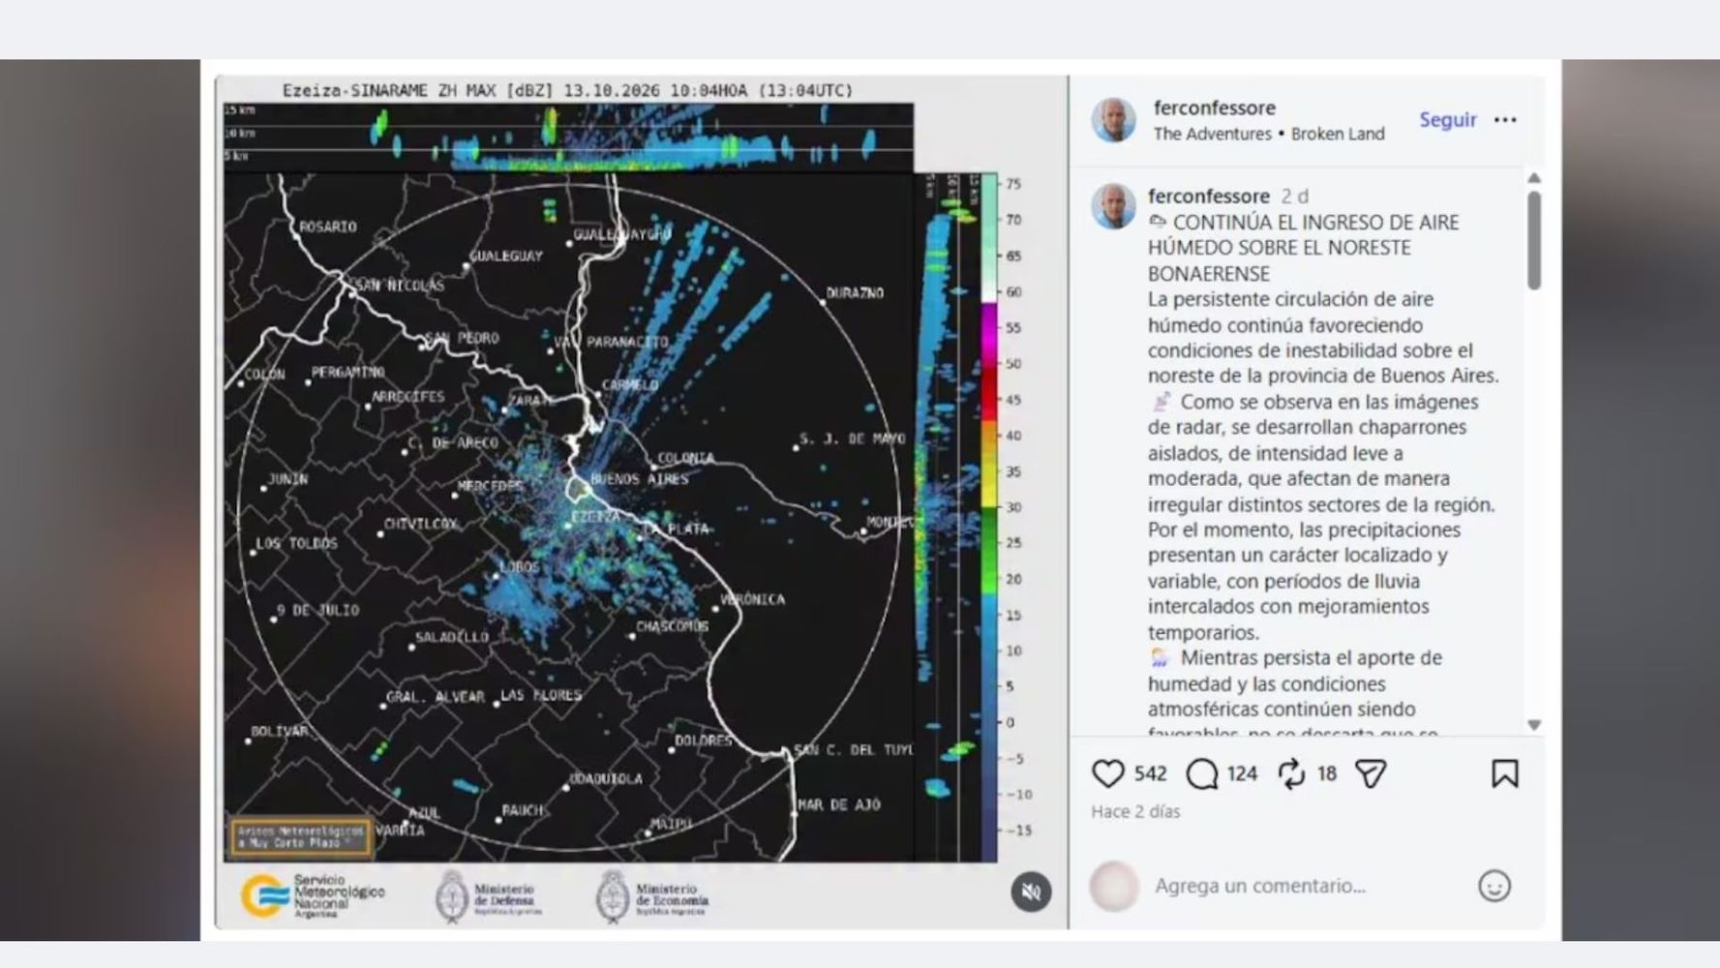Viewport: 1720px width, 968px height.
Task: Save the post with the bookmark icon
Action: 1504,773
